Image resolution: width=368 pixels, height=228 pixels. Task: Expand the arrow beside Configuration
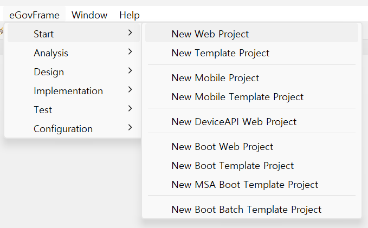130,128
